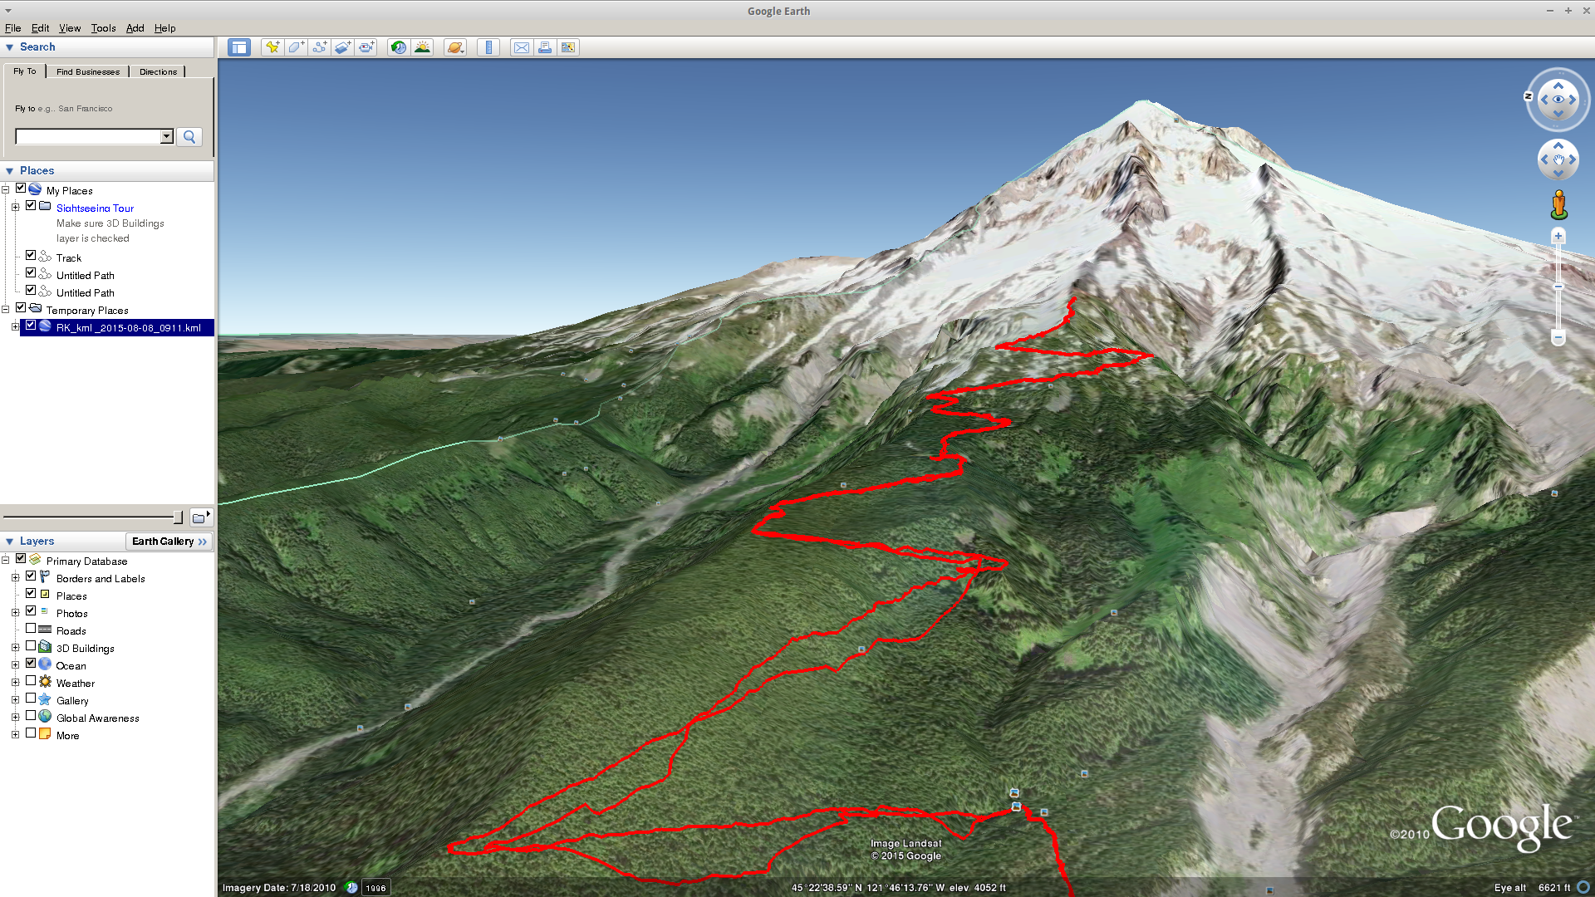Open the Earth Gallery button
This screenshot has width=1595, height=897.
pyautogui.click(x=169, y=542)
